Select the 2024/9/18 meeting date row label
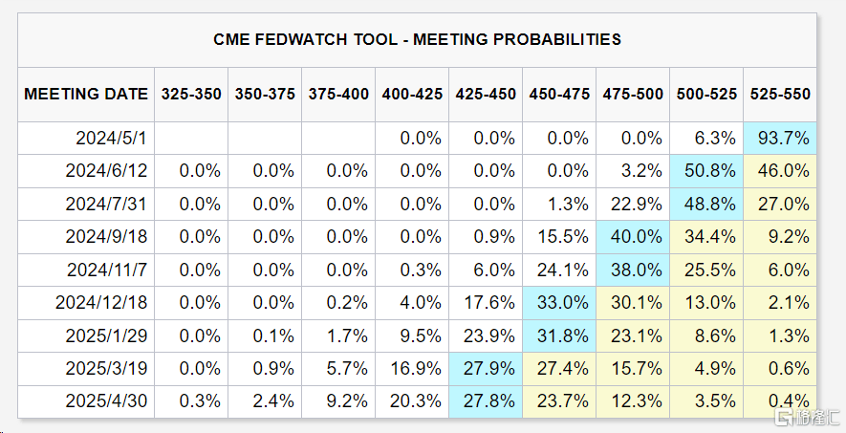 pyautogui.click(x=107, y=237)
